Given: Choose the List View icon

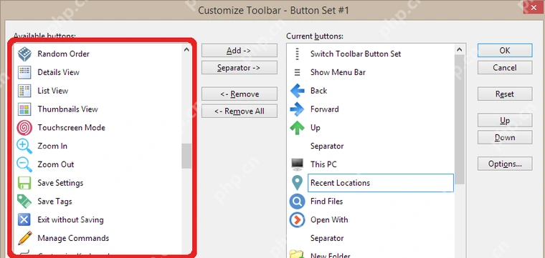Looking at the screenshot, I should [24, 91].
